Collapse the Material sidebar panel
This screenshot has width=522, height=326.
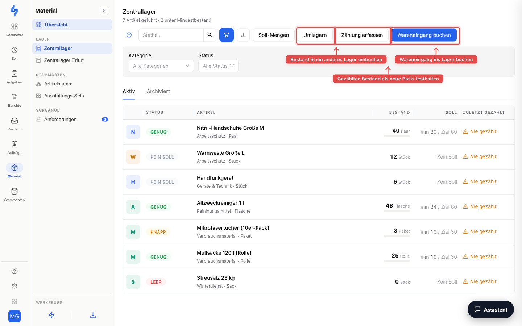(x=104, y=11)
